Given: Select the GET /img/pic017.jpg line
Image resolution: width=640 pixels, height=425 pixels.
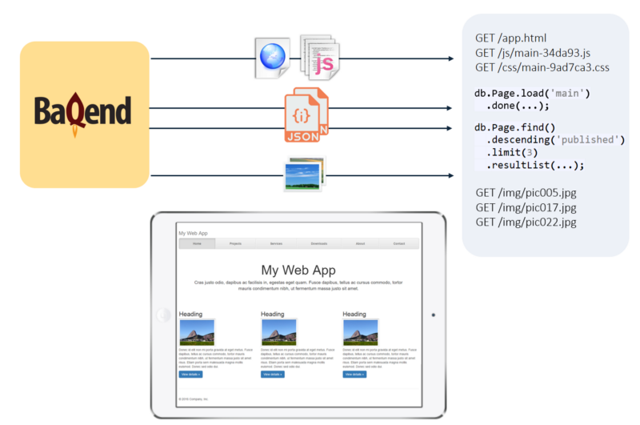Looking at the screenshot, I should (x=526, y=208).
